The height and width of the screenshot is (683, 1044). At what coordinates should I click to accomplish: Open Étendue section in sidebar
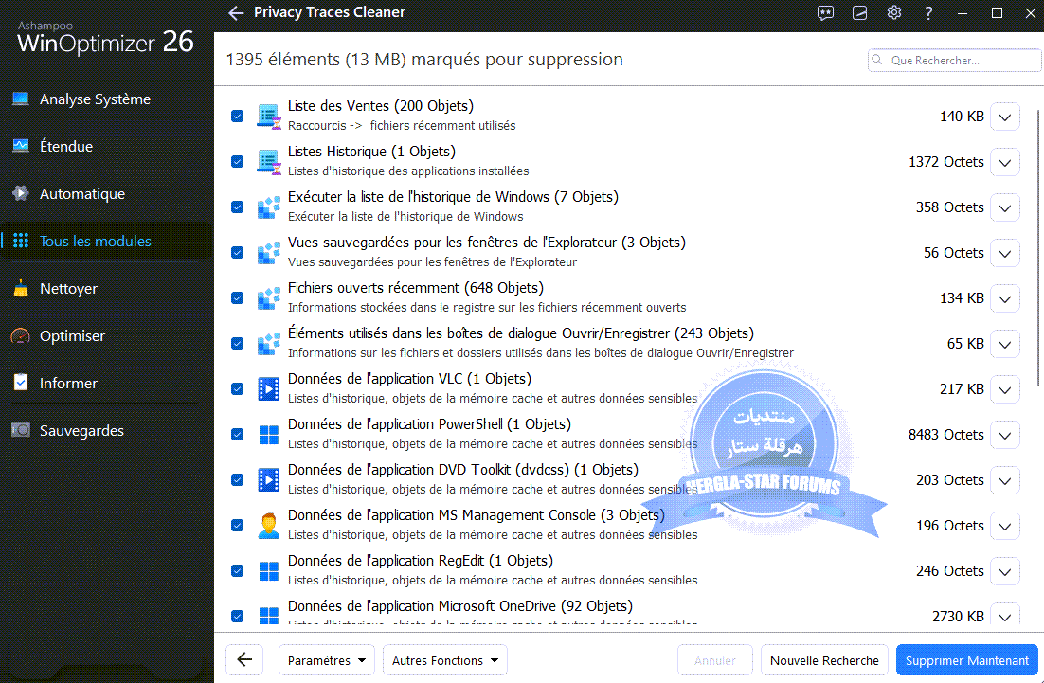(x=66, y=147)
